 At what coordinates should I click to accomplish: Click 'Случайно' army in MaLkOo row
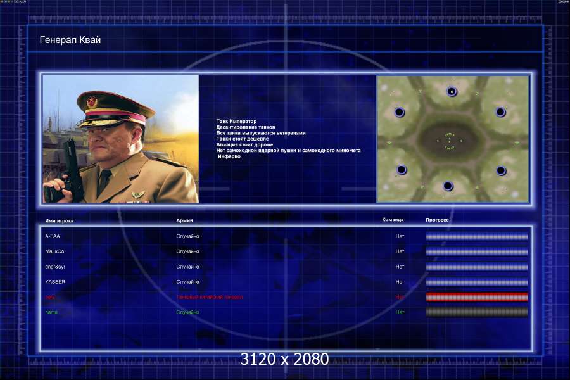[x=187, y=251]
